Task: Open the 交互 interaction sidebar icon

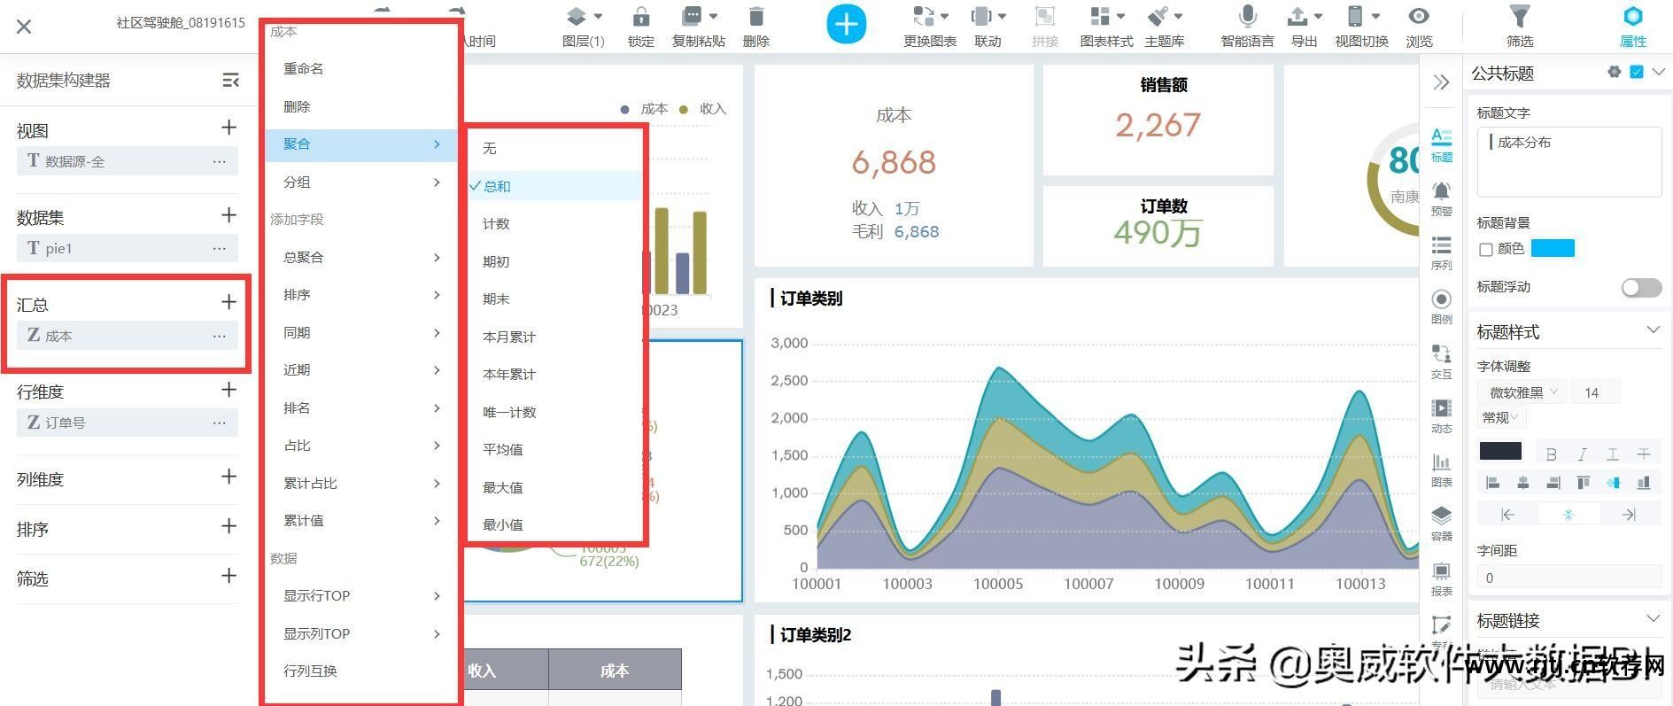Action: pos(1442,361)
